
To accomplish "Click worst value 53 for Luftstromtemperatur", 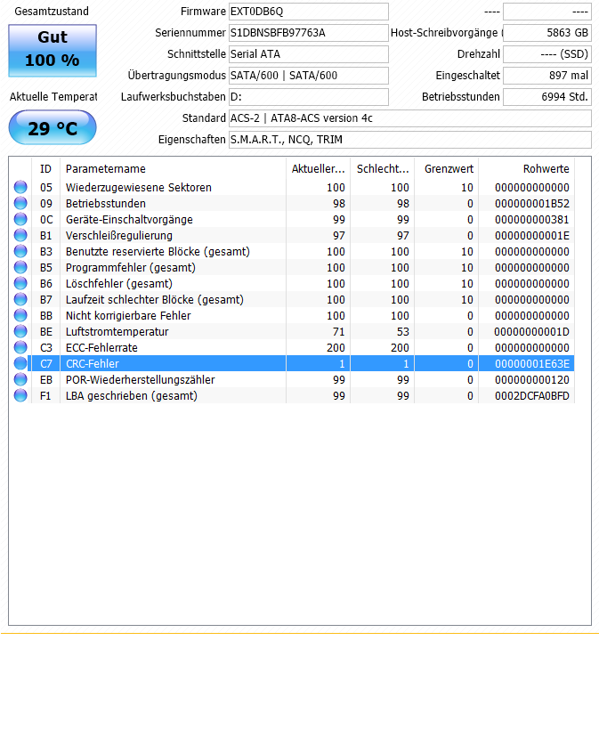I will [403, 331].
